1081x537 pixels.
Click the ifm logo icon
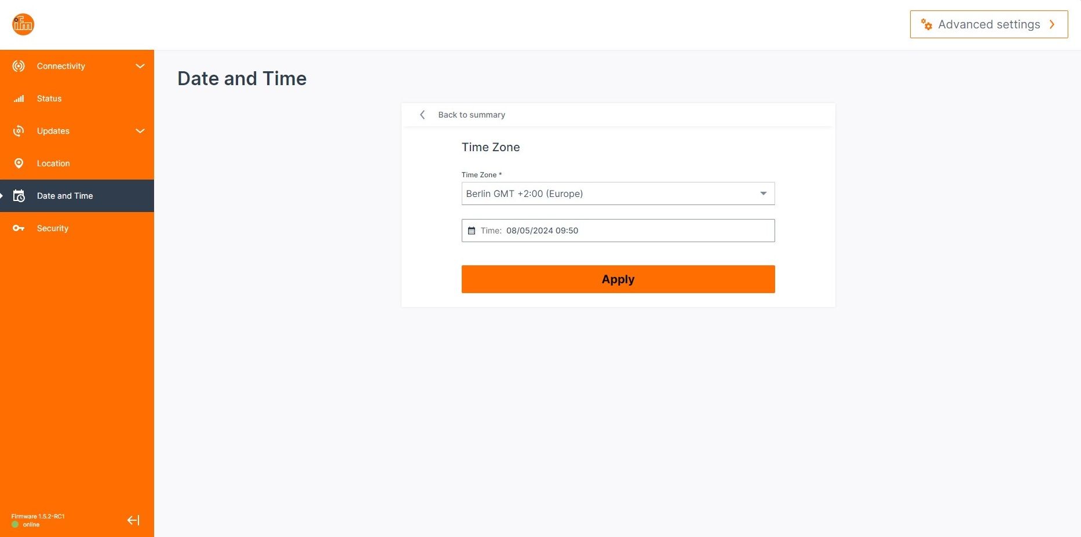(x=23, y=24)
